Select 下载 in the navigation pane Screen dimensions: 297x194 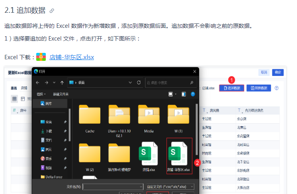tap(47, 131)
